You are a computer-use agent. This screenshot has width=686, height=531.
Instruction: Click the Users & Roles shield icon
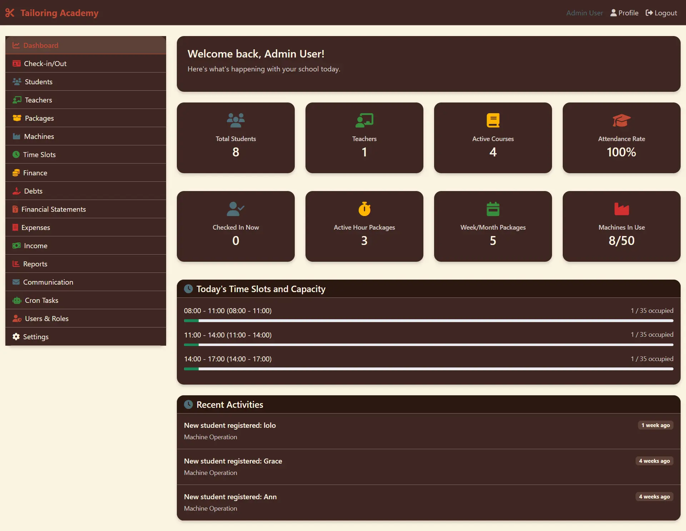(17, 319)
